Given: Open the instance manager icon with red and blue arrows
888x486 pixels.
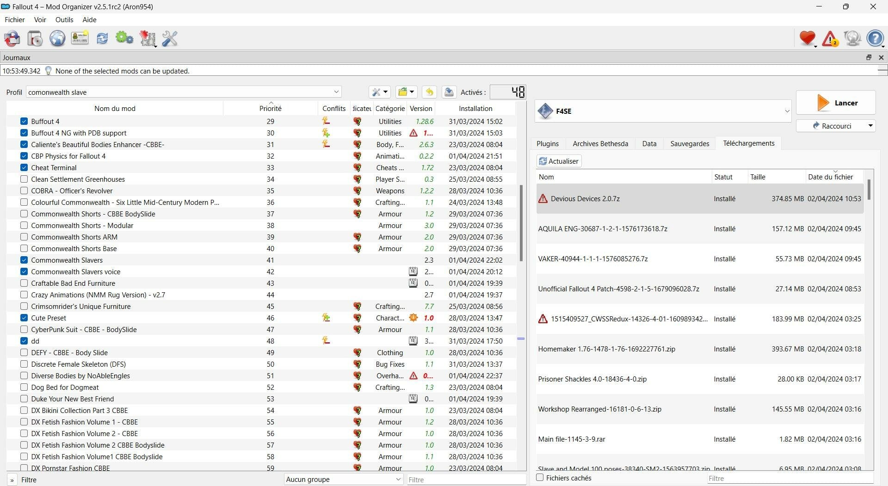Looking at the screenshot, I should (12, 38).
